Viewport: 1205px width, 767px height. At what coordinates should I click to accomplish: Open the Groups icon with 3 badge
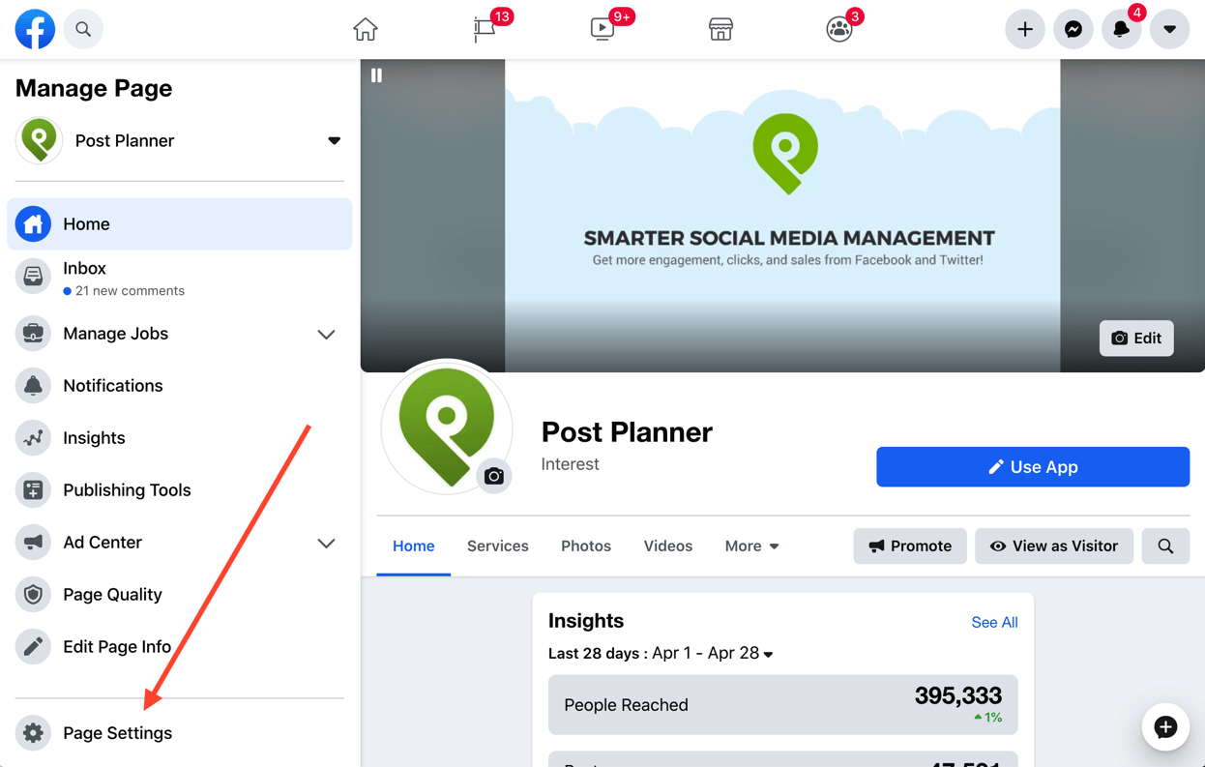[x=838, y=30]
